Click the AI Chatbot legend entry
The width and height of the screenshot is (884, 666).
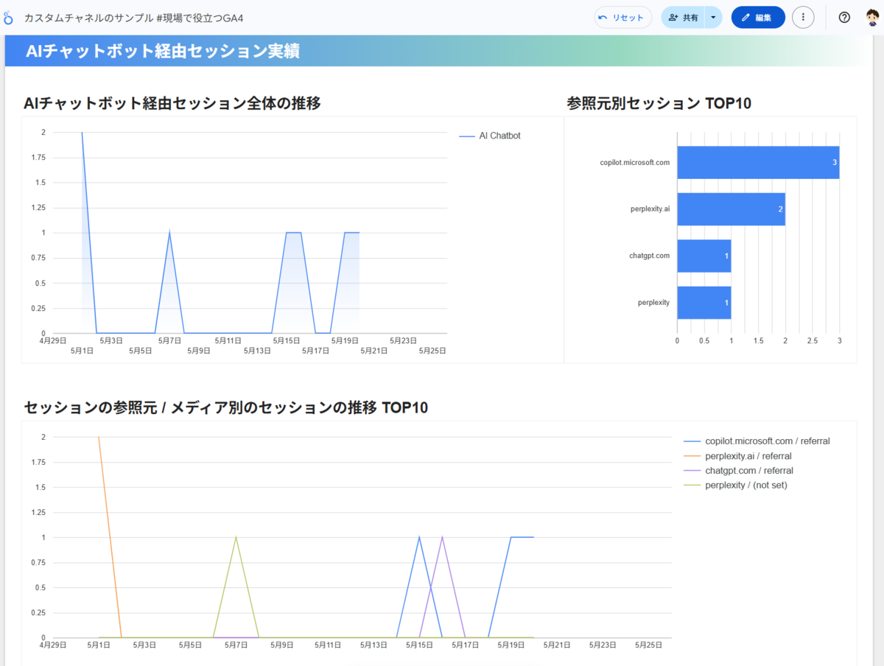[490, 136]
